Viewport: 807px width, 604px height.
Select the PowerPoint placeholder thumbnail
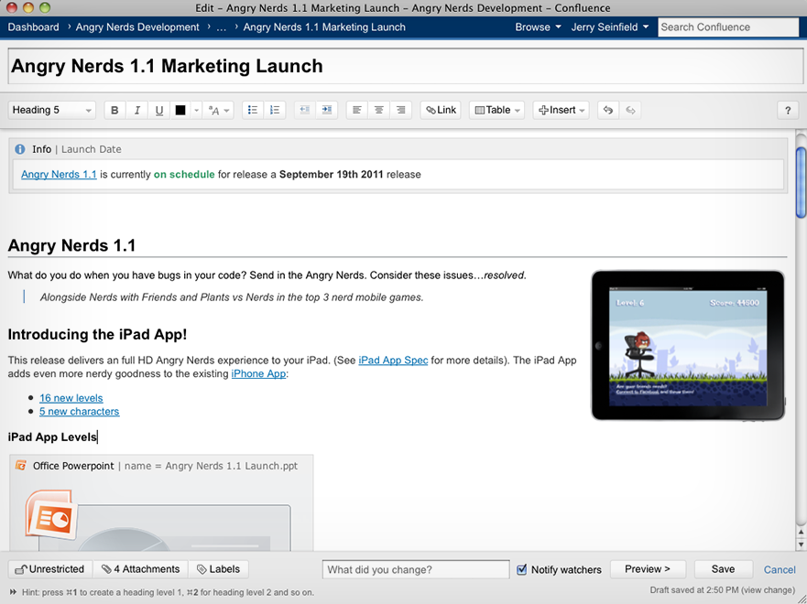[158, 520]
